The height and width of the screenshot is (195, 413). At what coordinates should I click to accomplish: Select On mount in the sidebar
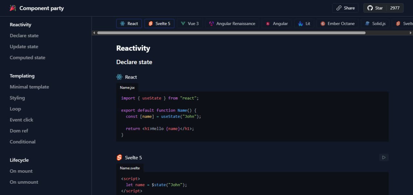(21, 171)
